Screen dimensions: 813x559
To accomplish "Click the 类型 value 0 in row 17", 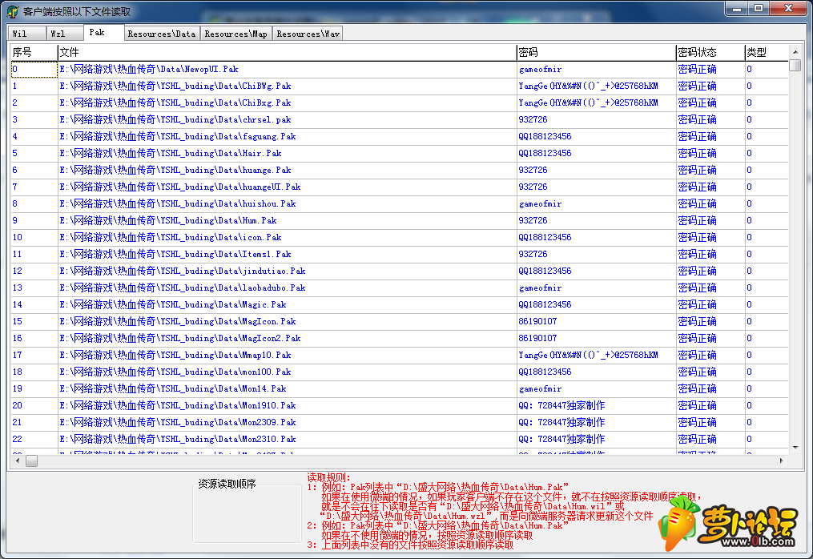I will click(749, 355).
